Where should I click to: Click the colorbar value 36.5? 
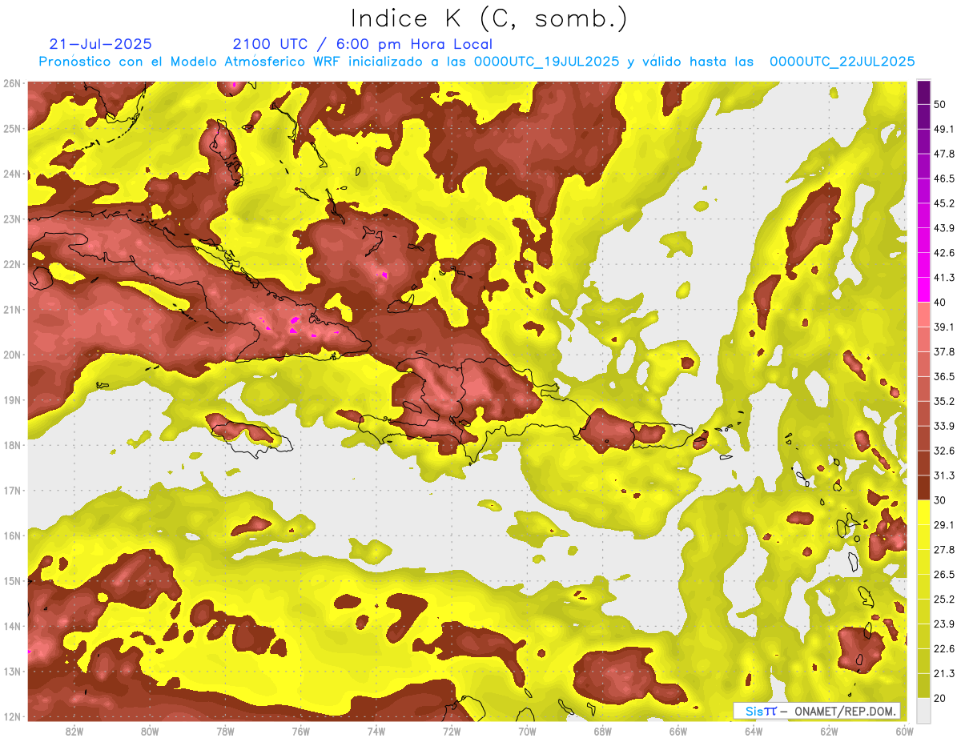(x=944, y=376)
